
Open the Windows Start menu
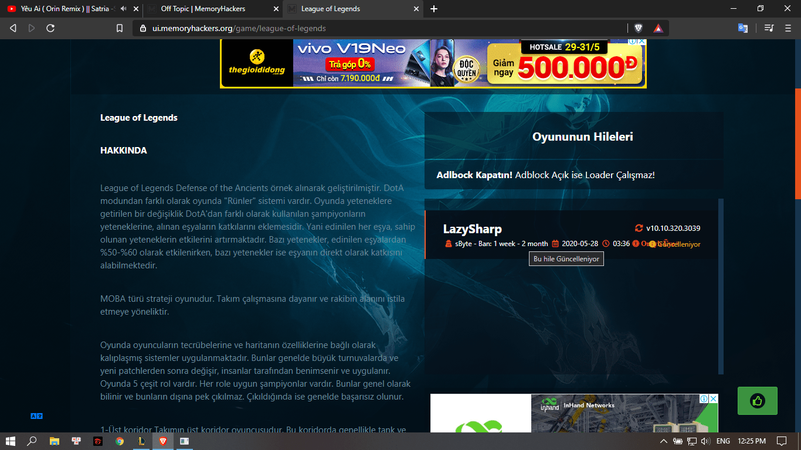[10, 441]
